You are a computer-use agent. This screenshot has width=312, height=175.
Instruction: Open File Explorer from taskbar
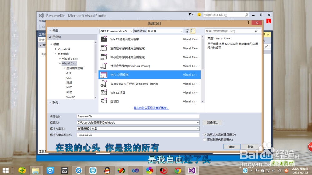[x=36, y=170]
